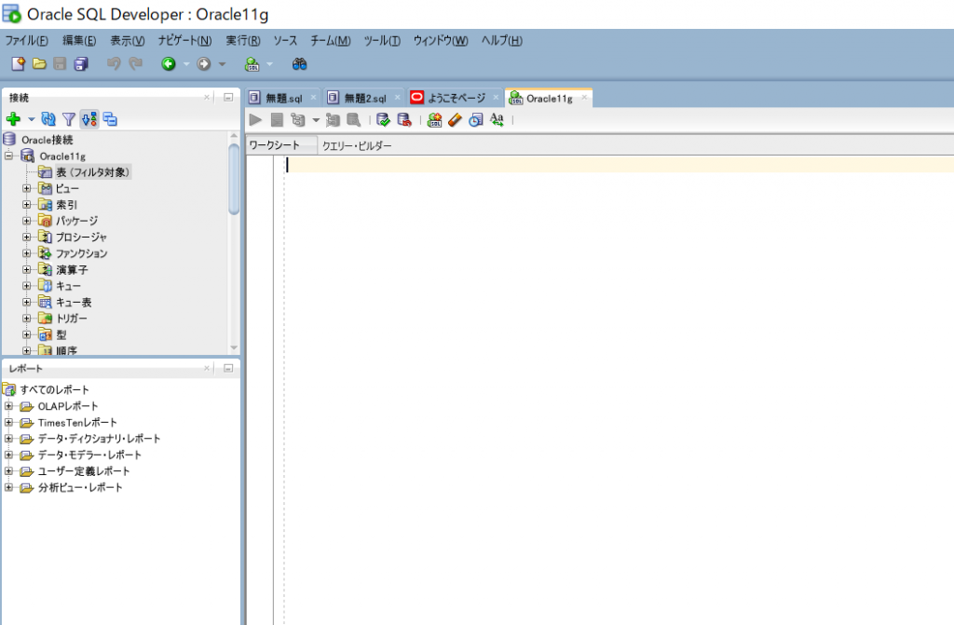Switch to the ようこそページ tab

click(x=457, y=98)
